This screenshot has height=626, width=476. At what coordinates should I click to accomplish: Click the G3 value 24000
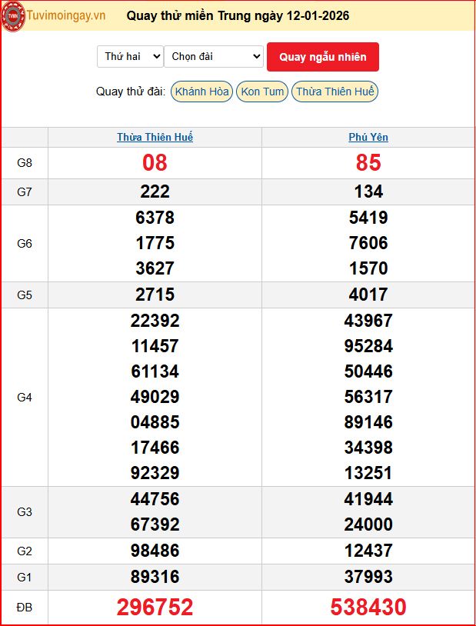point(368,524)
